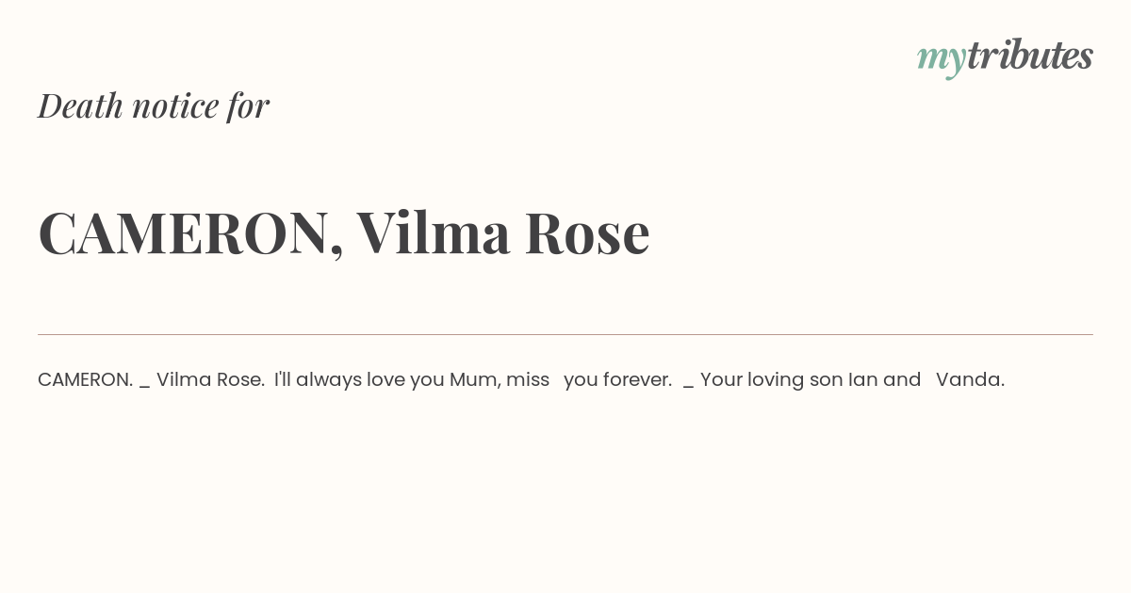Click the phrase "you forever."
Viewport: 1131px width, 593px height.
click(x=618, y=380)
